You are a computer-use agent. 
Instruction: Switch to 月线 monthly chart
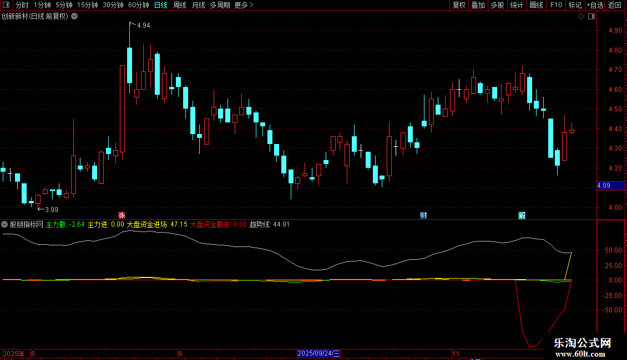198,5
